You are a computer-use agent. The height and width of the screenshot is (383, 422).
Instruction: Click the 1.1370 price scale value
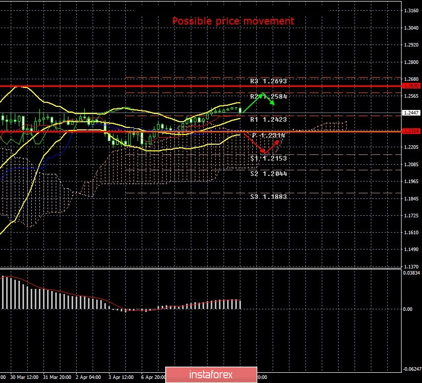(411, 266)
